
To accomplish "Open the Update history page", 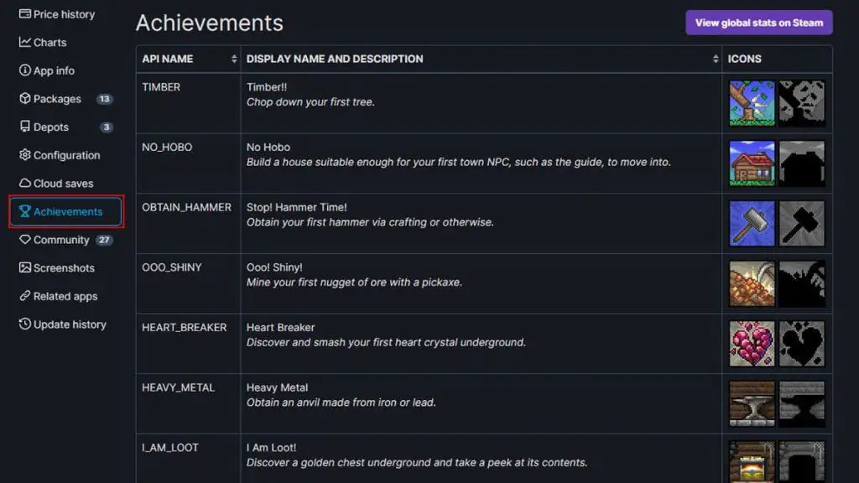I will pyautogui.click(x=70, y=325).
